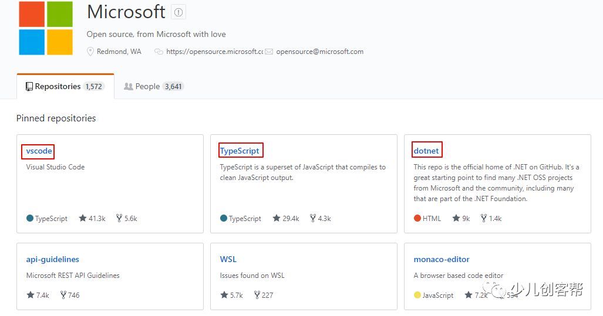Click the HTML language color dot in dotnet card

417,218
